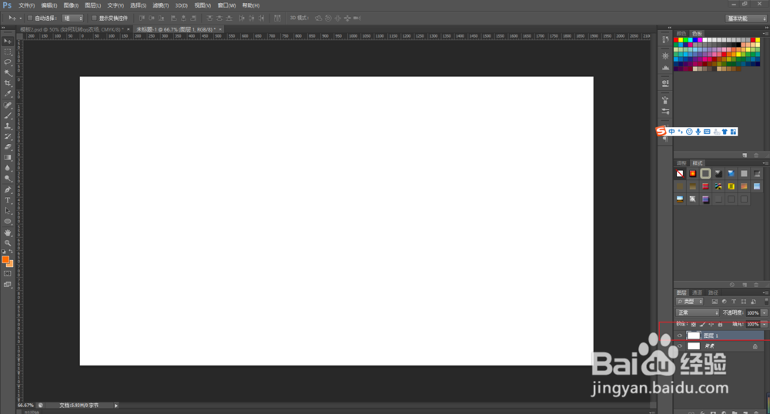This screenshot has width=770, height=414.
Task: Open fill 填充 slider arrow
Action: coord(764,324)
